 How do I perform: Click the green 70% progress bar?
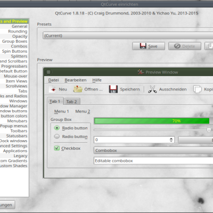pos(152,121)
